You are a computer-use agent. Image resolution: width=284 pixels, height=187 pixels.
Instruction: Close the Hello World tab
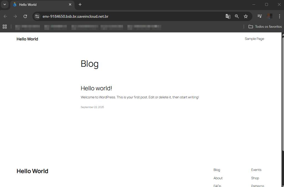(70, 5)
